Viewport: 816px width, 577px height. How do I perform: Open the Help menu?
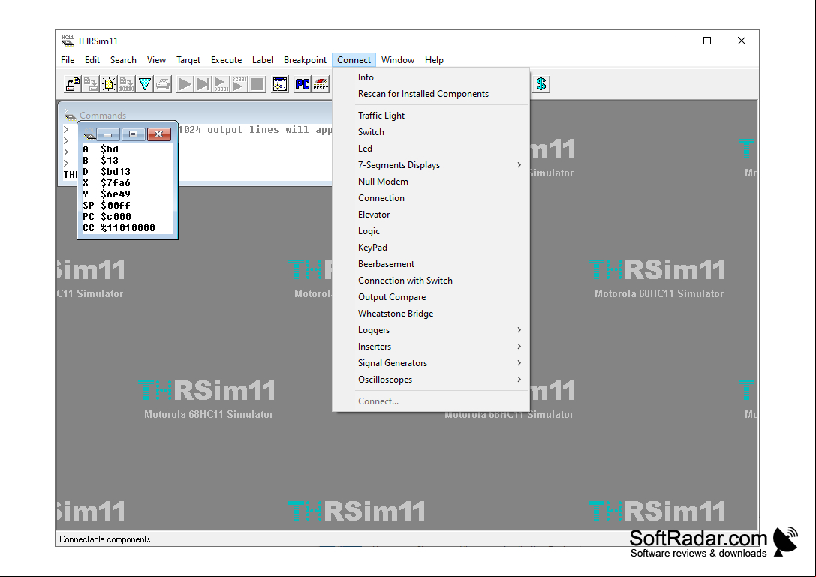click(x=434, y=60)
